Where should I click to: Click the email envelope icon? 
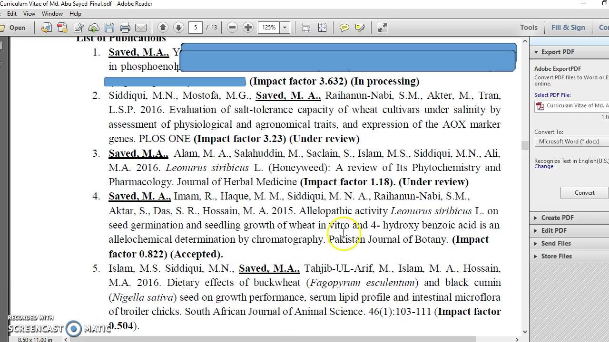[x=141, y=28]
